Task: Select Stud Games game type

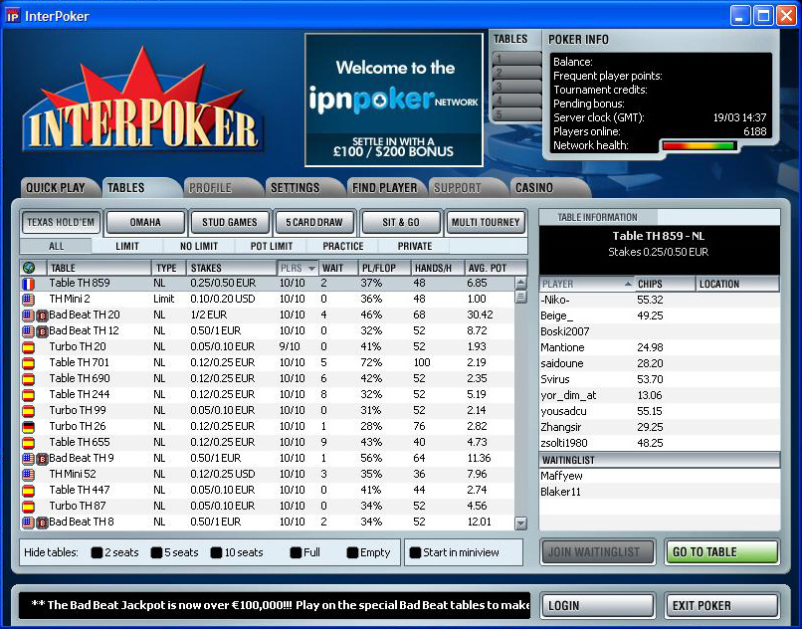Action: [x=230, y=222]
